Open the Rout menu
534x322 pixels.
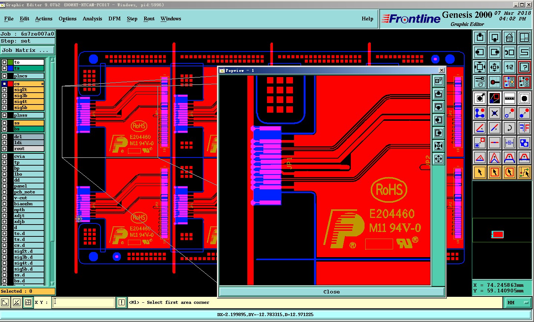pos(149,19)
